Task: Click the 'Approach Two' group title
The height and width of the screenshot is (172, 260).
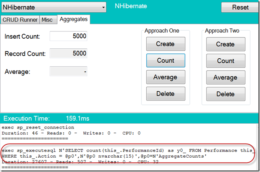Action: coord(222,31)
